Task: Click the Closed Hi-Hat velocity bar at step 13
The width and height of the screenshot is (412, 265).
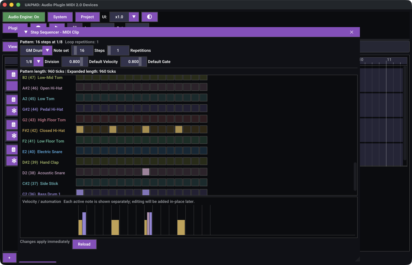Action: pyautogui.click(x=181, y=227)
